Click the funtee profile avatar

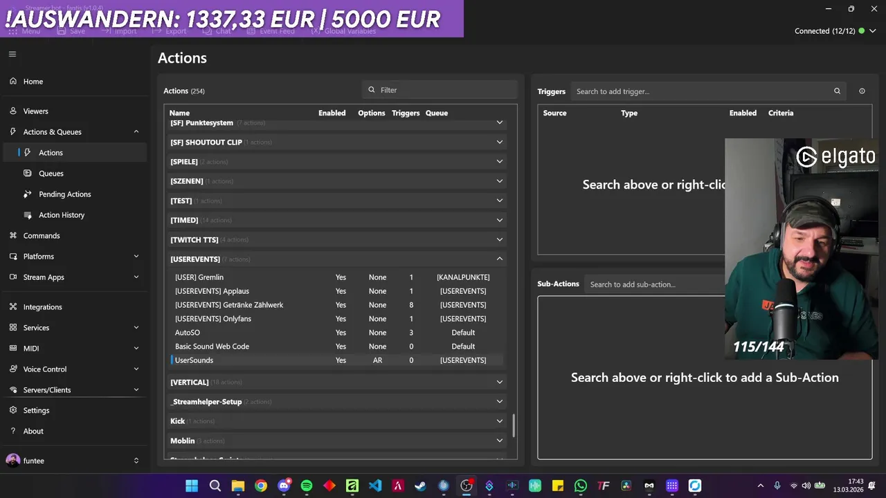point(13,460)
